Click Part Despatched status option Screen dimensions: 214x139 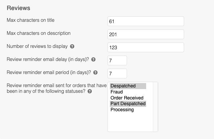click(128, 103)
